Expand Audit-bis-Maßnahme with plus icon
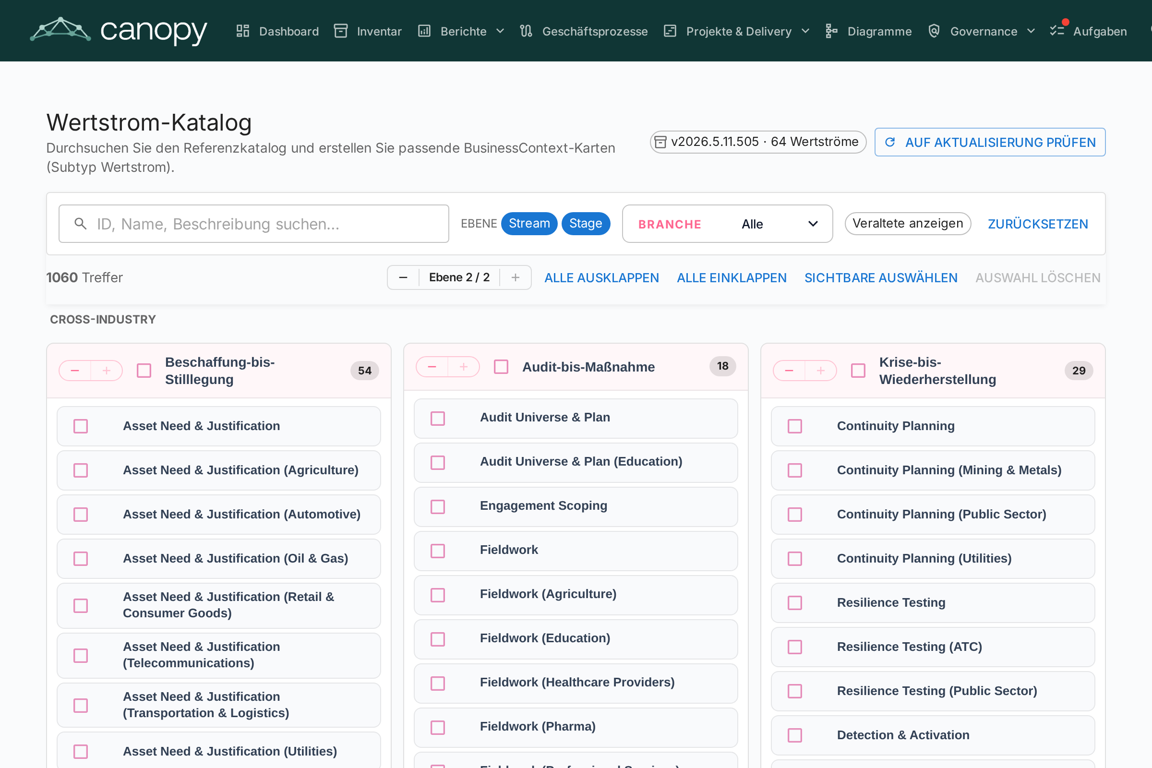 [x=463, y=367]
